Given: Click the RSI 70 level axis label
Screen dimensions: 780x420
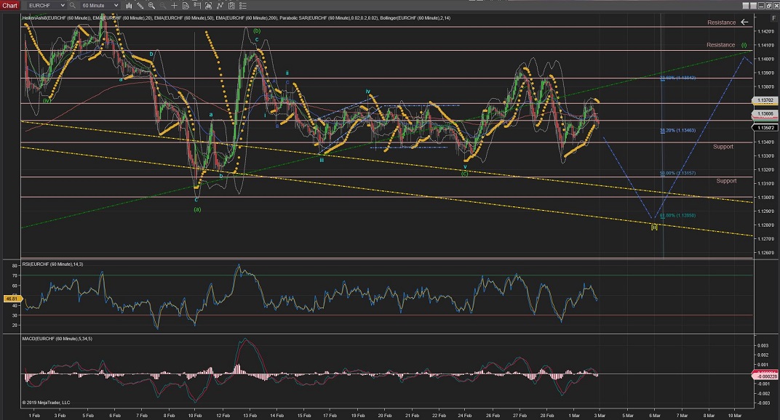Looking at the screenshot, I should point(15,275).
